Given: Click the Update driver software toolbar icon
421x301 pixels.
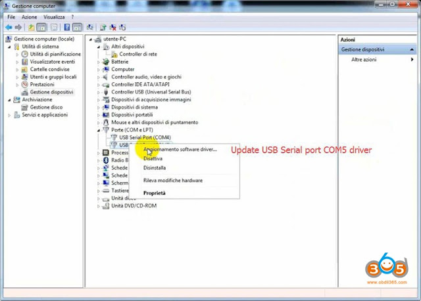Looking at the screenshot, I should [103, 27].
